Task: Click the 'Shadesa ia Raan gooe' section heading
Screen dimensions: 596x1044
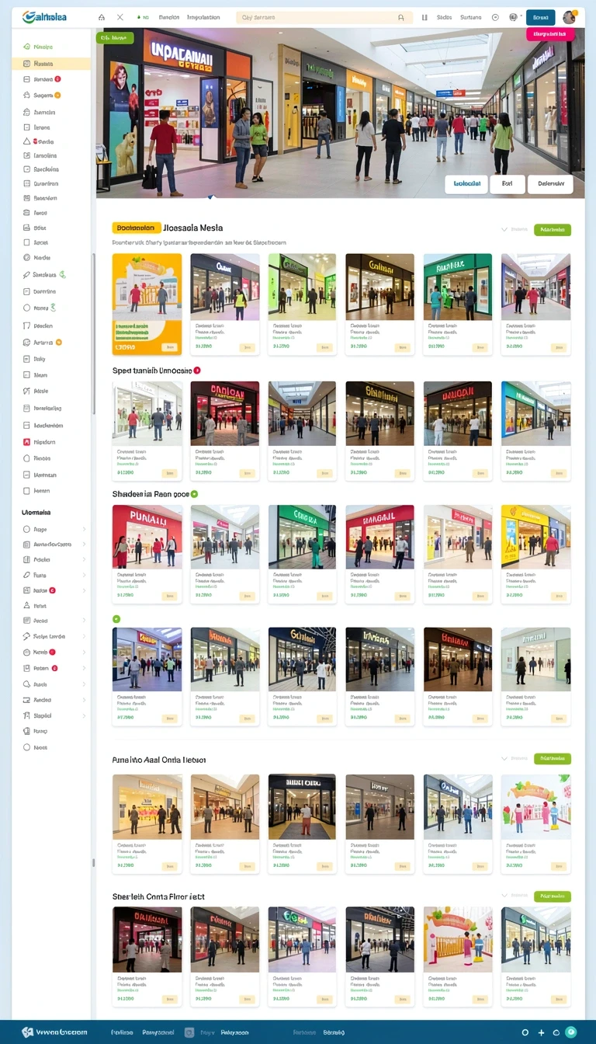Action: click(x=151, y=493)
